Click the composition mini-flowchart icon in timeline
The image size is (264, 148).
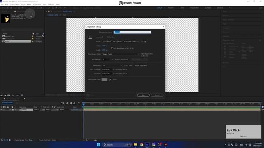(63, 103)
